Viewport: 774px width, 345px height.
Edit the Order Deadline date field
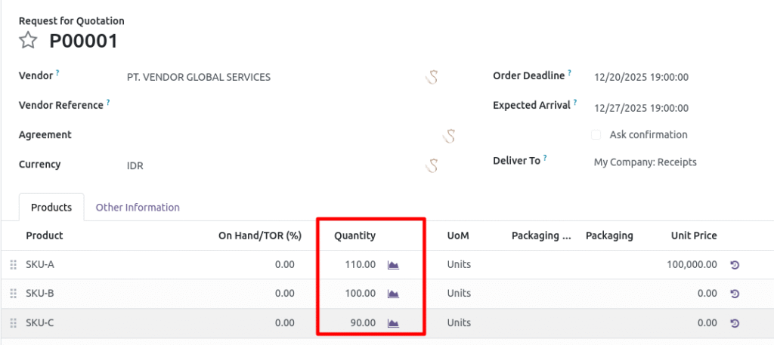641,77
